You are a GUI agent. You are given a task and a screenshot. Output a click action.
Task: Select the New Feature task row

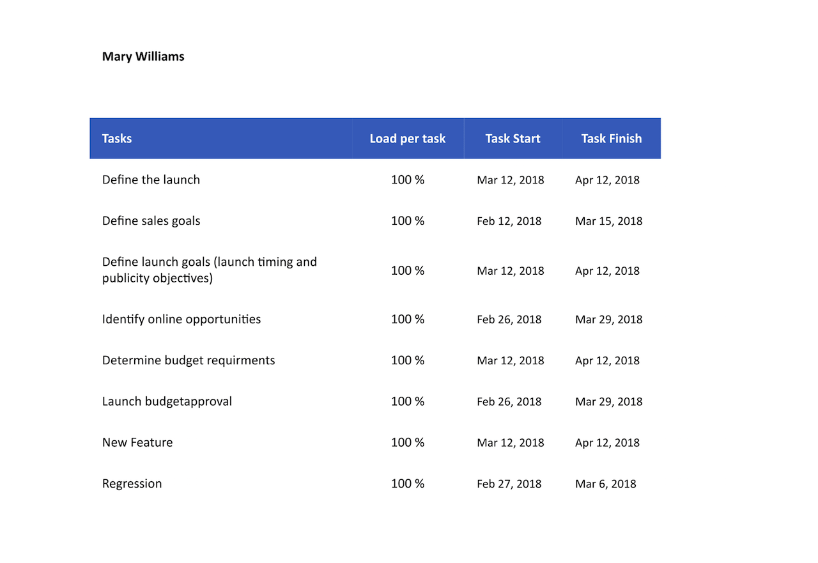[x=137, y=443]
